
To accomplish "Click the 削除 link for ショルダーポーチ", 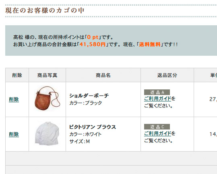I will pyautogui.click(x=14, y=99).
